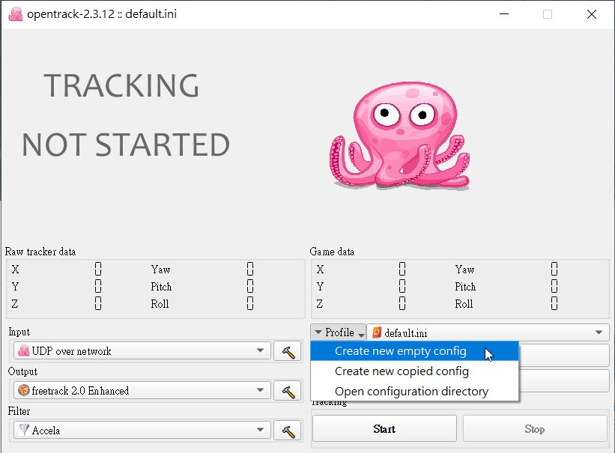Click the TRACKING NOT STARTED status text
Image resolution: width=615 pixels, height=453 pixels.
[126, 115]
